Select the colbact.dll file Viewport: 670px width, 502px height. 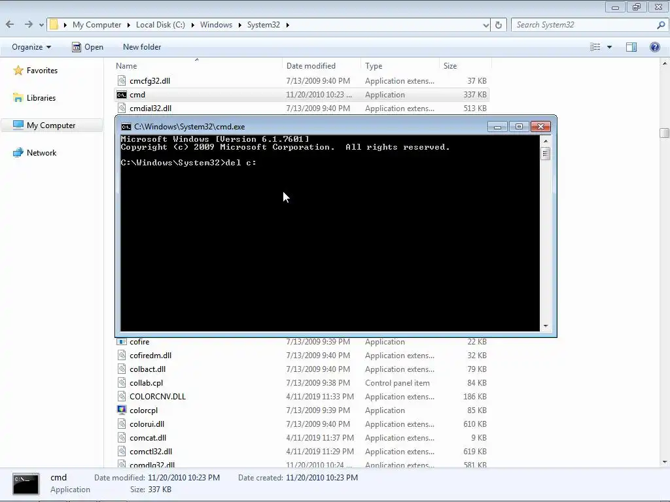tap(147, 369)
